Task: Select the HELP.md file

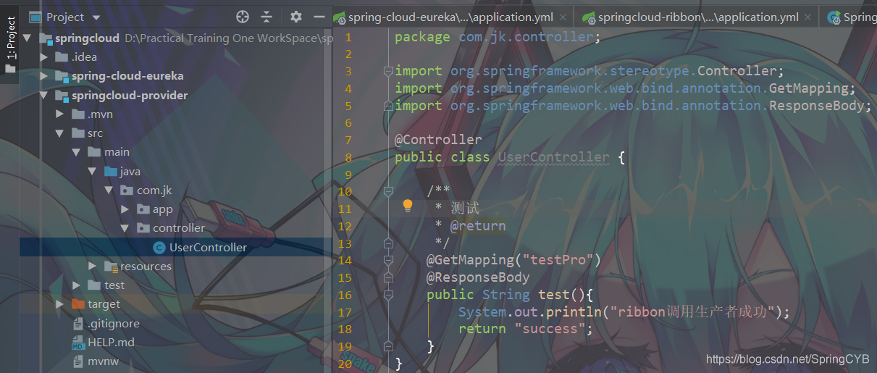Action: pos(111,343)
